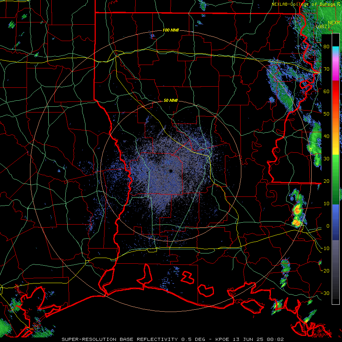Click the 40 dBZ scale value
The height and width of the screenshot is (342, 342).
pyautogui.click(x=326, y=136)
